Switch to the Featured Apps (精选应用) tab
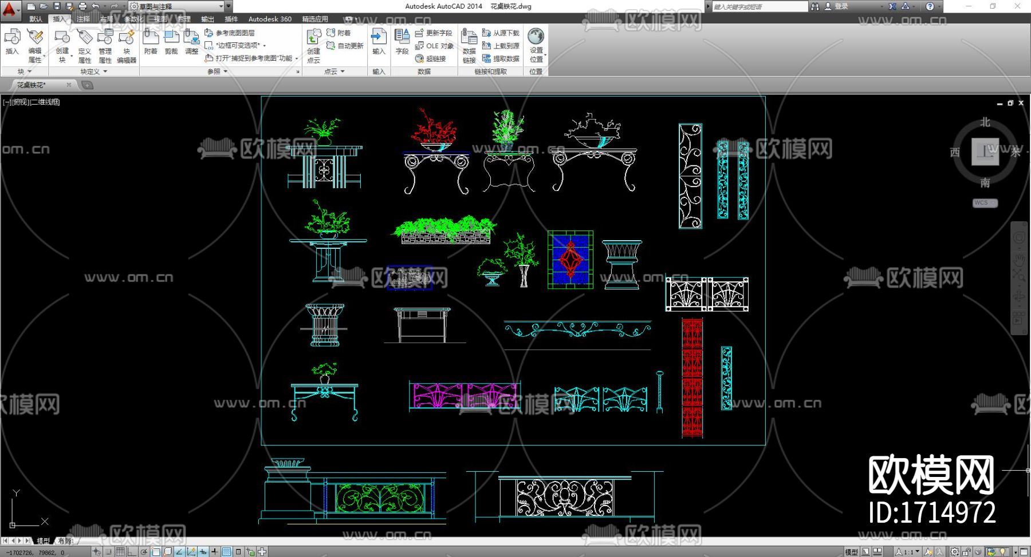 coord(315,19)
